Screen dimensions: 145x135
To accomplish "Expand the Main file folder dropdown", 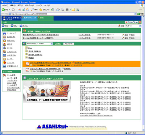I will tap(40, 44).
